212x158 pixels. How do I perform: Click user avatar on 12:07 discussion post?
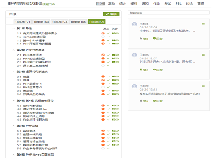(134, 55)
